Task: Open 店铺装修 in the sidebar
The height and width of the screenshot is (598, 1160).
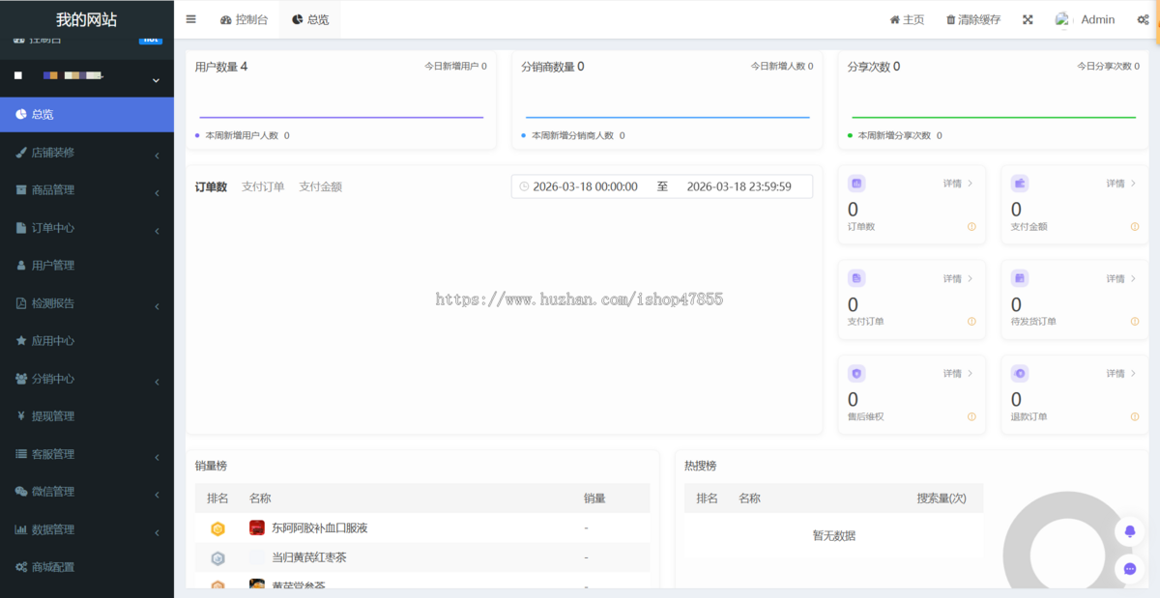Action: 87,153
